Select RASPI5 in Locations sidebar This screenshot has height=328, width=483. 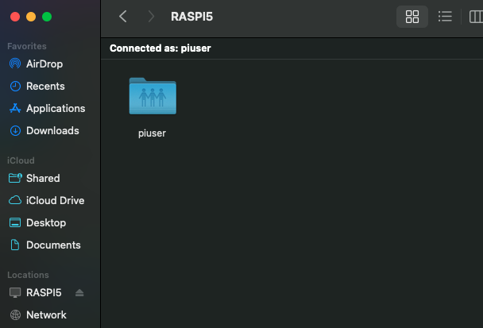point(43,292)
